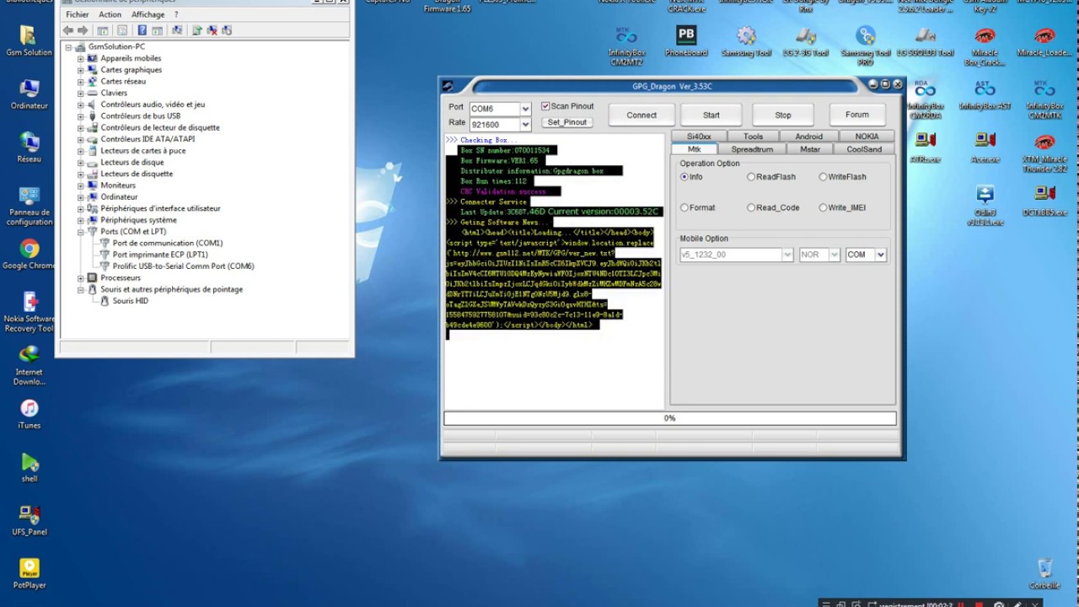Select the Format radio button

pyautogui.click(x=684, y=207)
